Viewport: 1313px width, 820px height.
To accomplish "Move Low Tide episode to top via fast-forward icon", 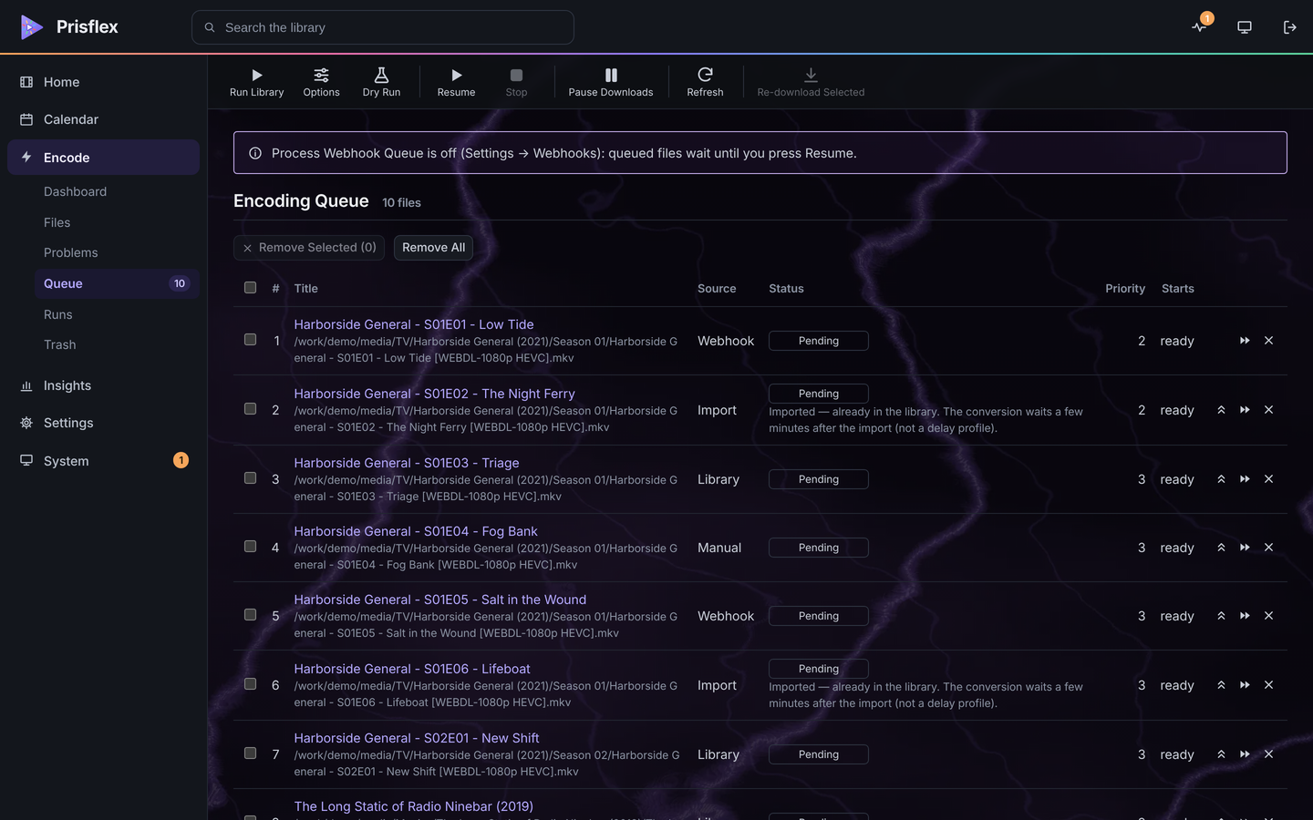I will [x=1245, y=341].
